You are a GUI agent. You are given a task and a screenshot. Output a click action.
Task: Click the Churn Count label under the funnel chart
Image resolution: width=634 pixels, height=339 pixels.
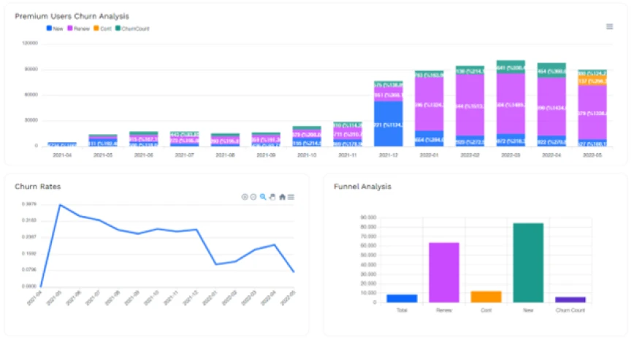click(570, 311)
